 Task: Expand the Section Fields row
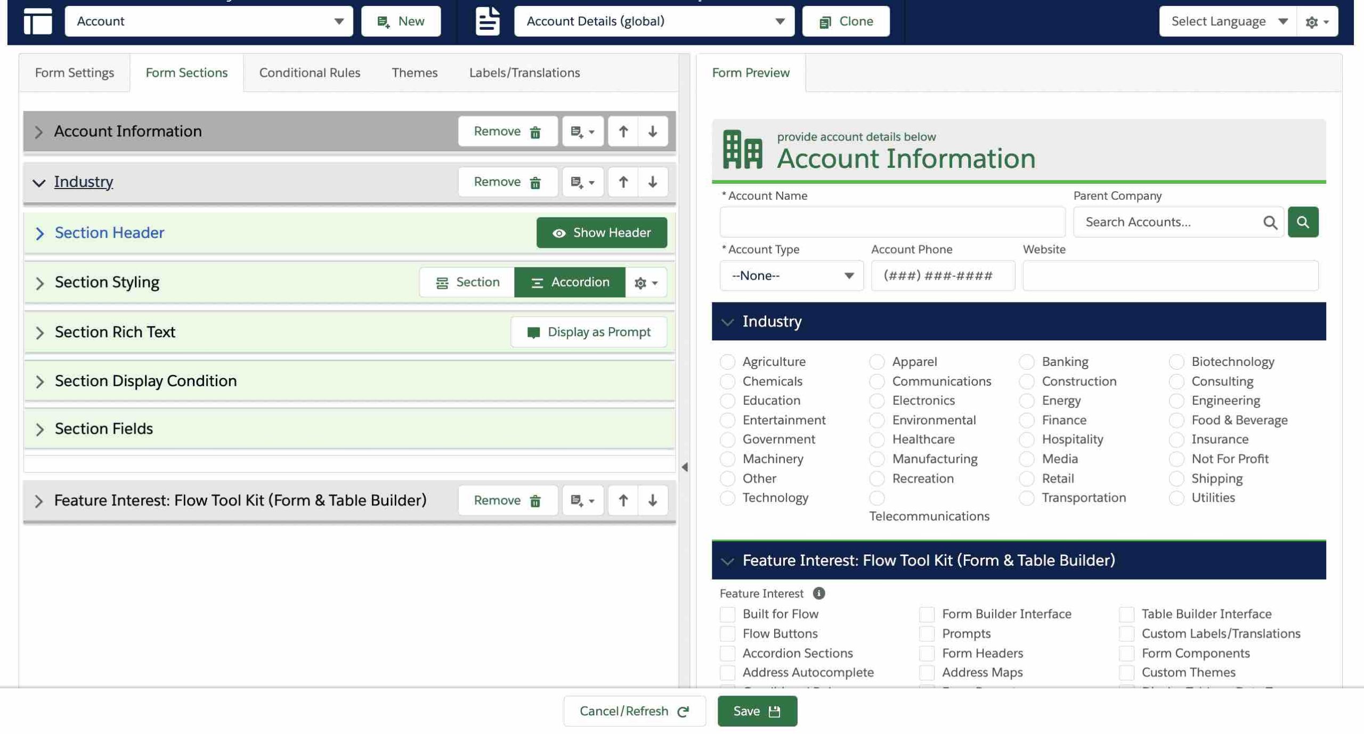pos(39,429)
